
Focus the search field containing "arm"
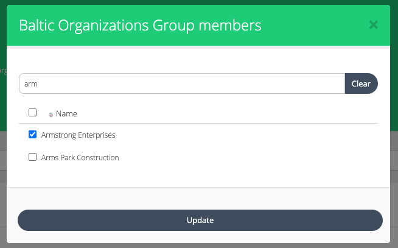click(181, 84)
